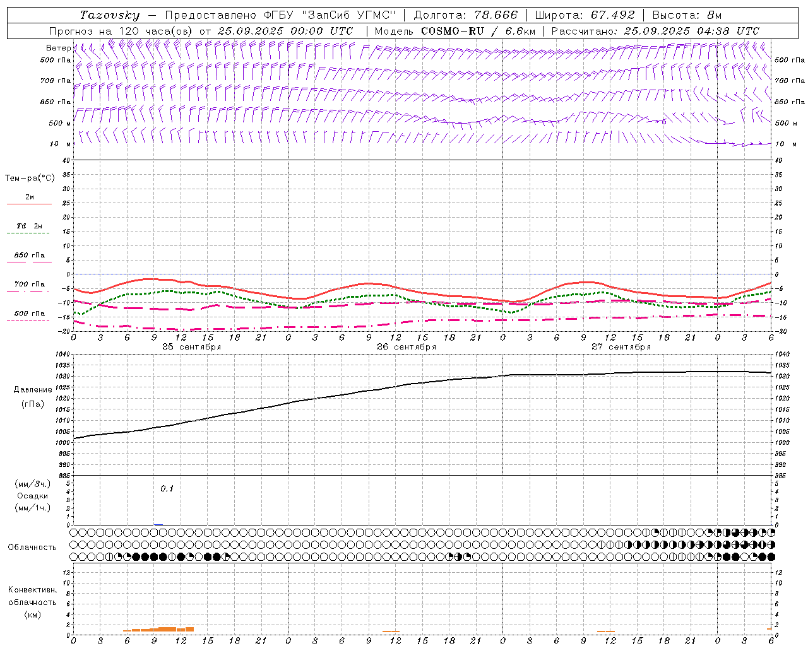Click the Конвективн. облачность panel label
This screenshot has width=808, height=646.
pos(32,602)
